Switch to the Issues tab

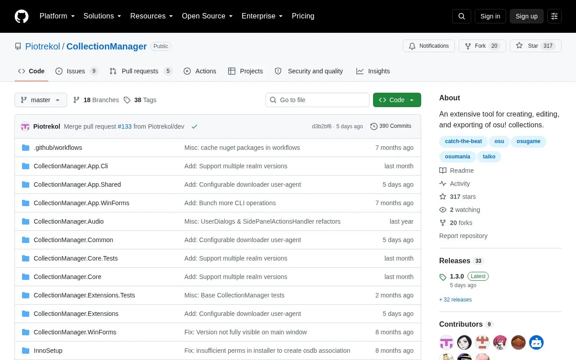pos(76,71)
